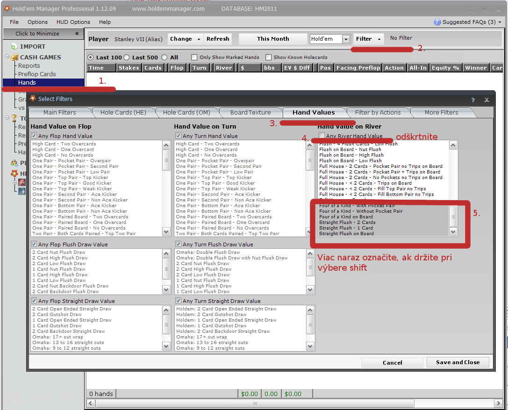The height and width of the screenshot is (410, 508).
Task: Click the players group icon in sidebar
Action: coord(14,163)
